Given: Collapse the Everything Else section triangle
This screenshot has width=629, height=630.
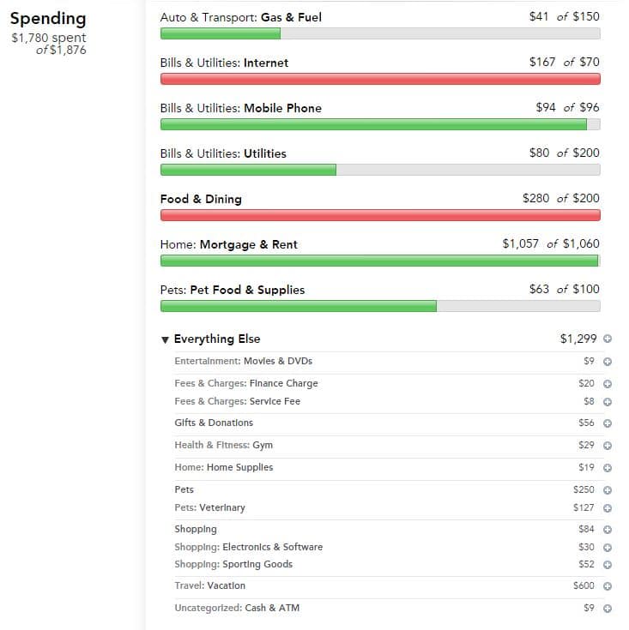Looking at the screenshot, I should [x=165, y=340].
